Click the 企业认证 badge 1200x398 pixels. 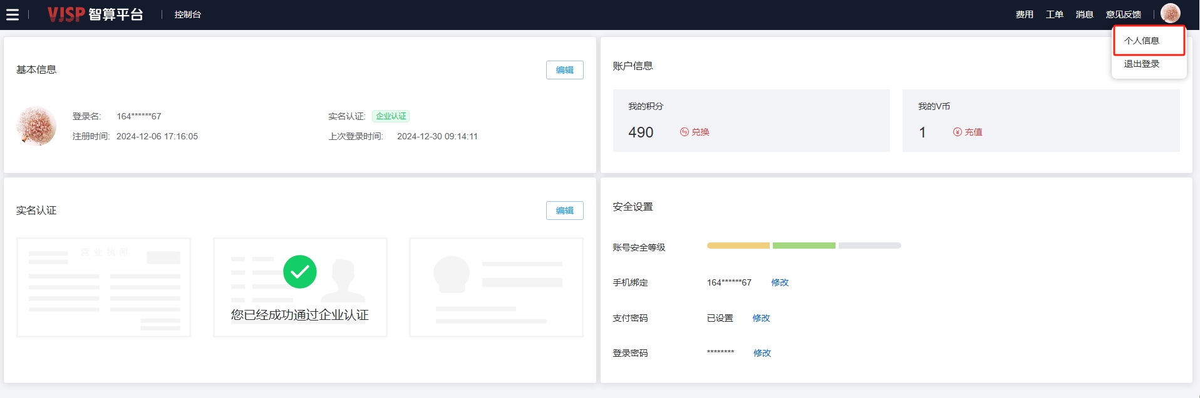click(391, 116)
